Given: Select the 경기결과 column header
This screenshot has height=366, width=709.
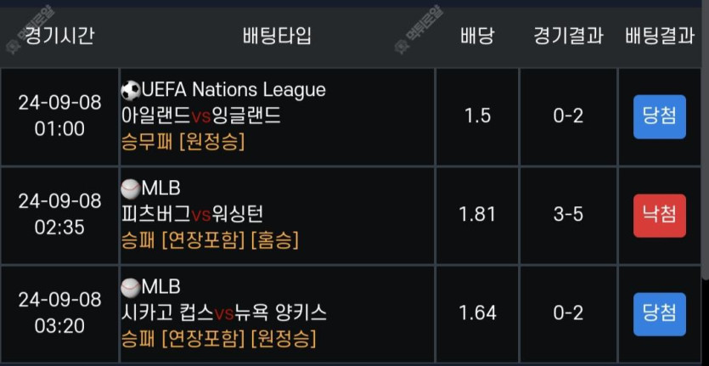Looking at the screenshot, I should coord(568,36).
